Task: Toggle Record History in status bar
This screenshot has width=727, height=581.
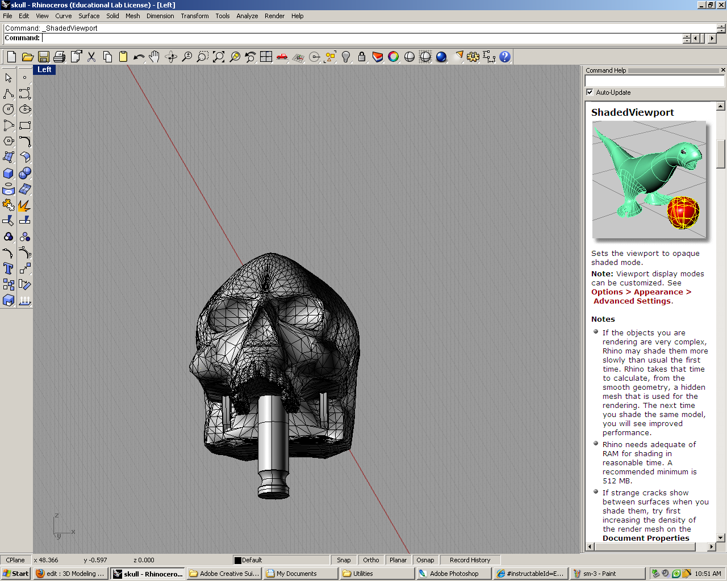Action: (x=470, y=560)
